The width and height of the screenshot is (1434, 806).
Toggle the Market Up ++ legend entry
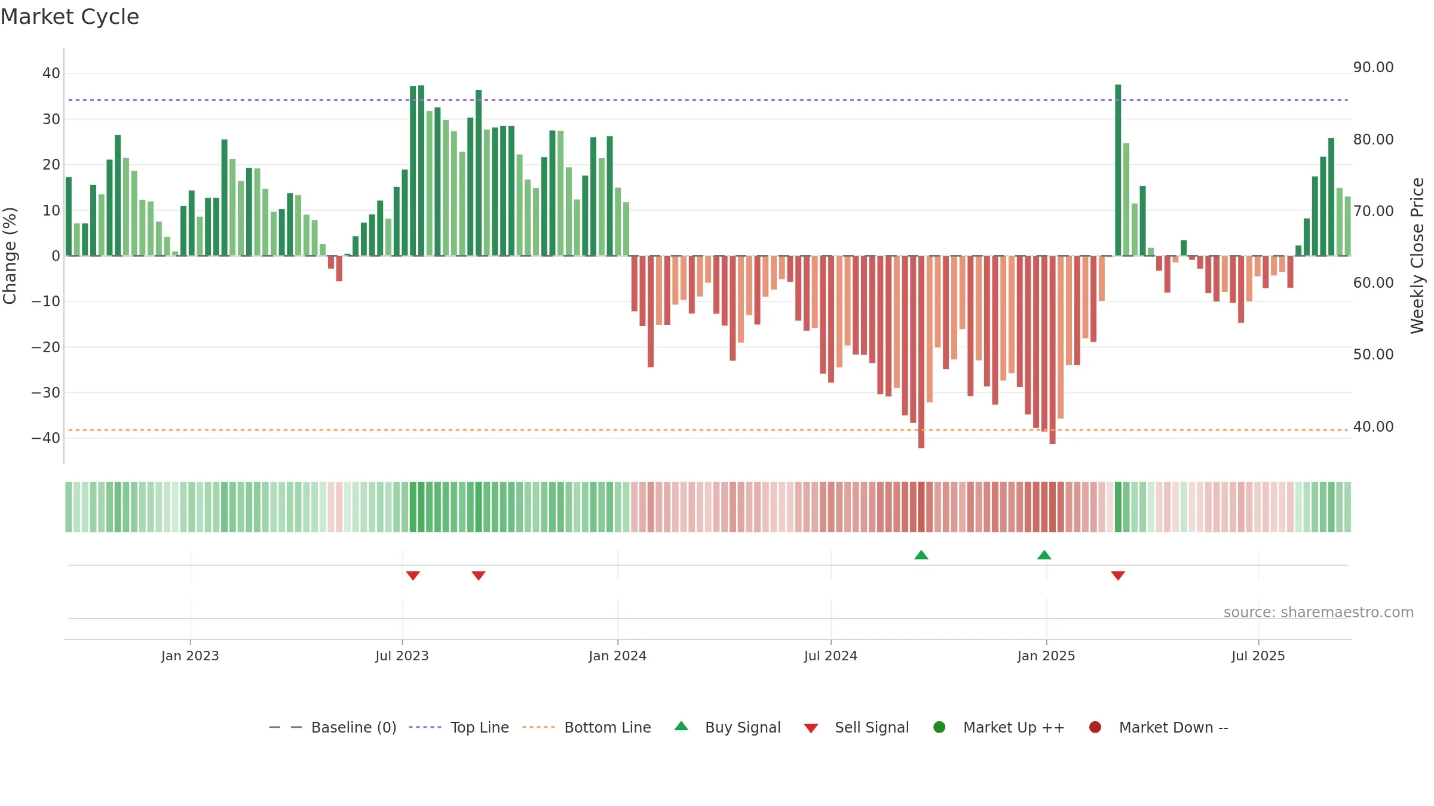pos(998,727)
